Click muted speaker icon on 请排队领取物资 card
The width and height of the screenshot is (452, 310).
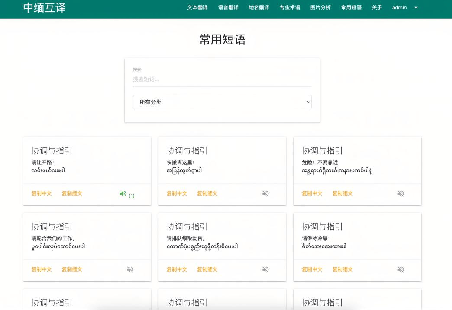[x=265, y=270]
